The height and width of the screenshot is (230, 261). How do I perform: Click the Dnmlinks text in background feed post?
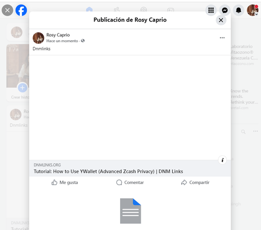coord(19,125)
